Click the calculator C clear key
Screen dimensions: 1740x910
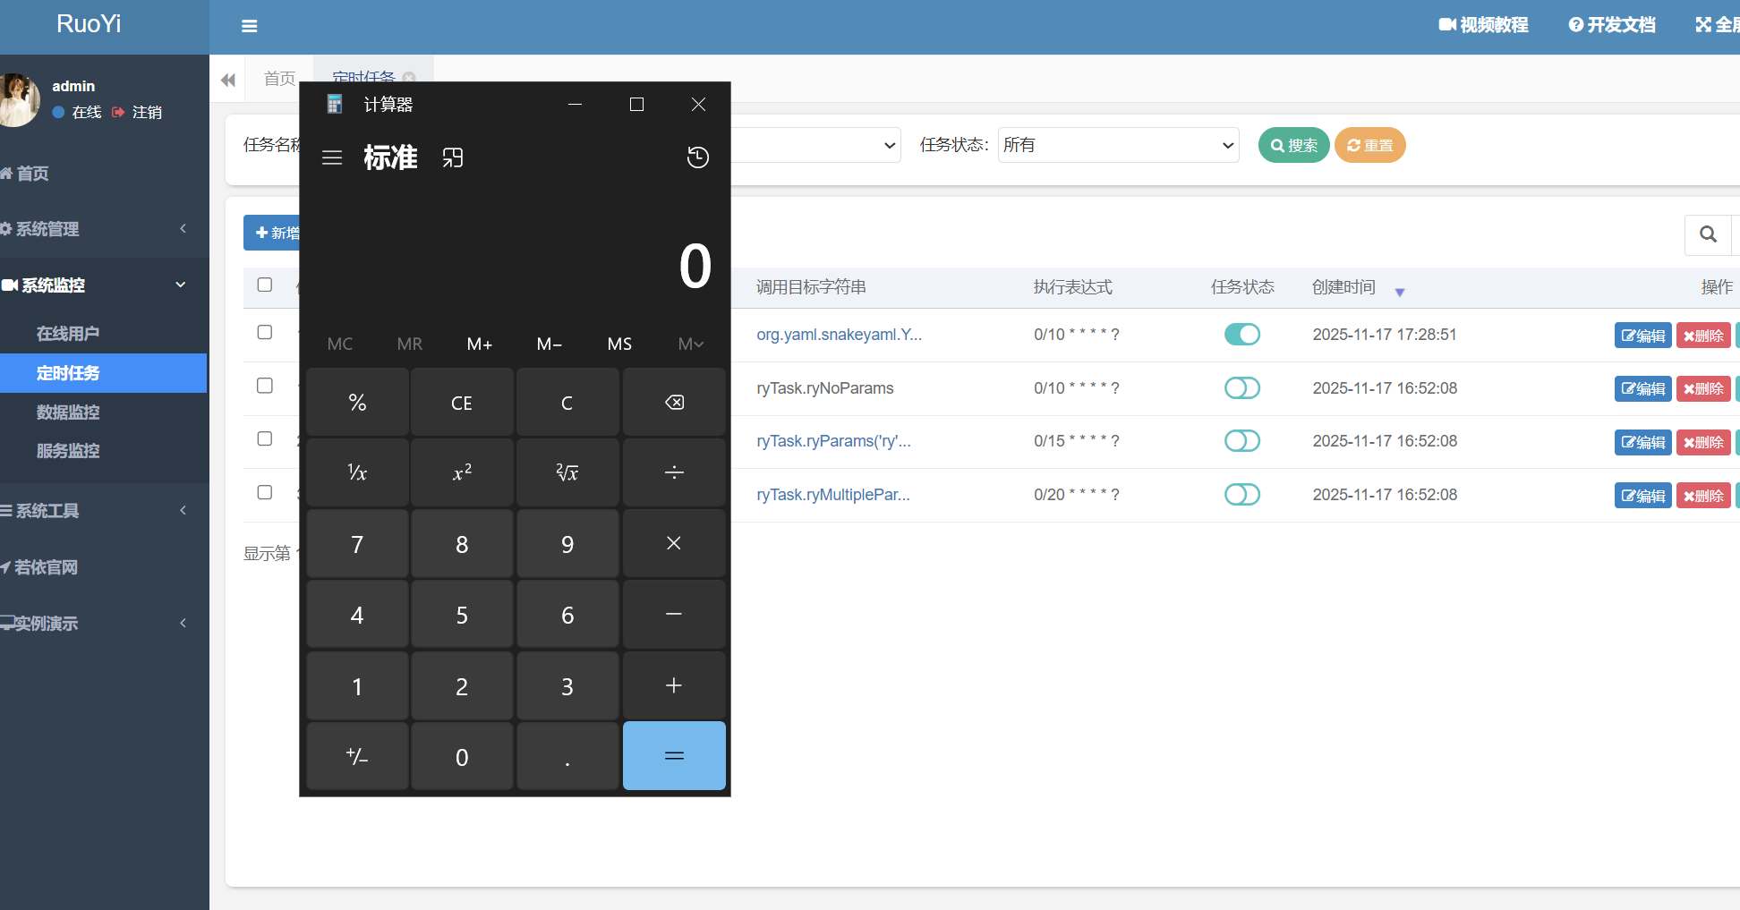click(x=567, y=403)
